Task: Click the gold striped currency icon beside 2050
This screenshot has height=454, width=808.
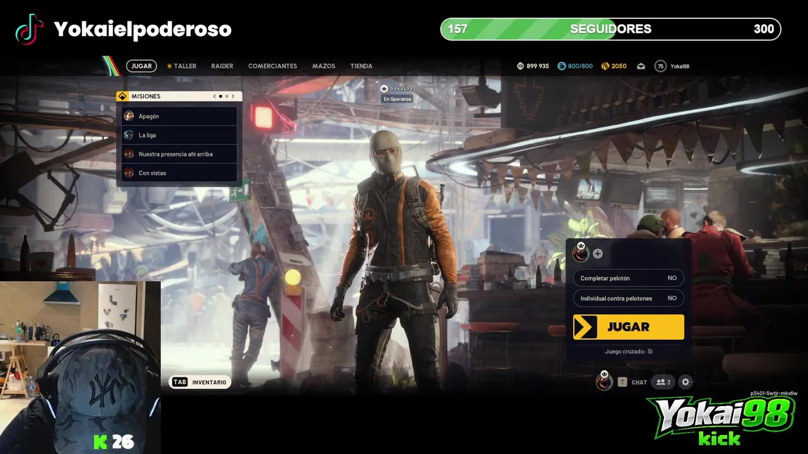Action: [x=605, y=66]
